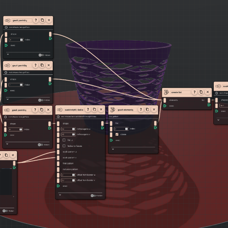Duplicate the suskirstyti į šešia node
The width and height of the screenshot is (228, 228).
pos(94,109)
